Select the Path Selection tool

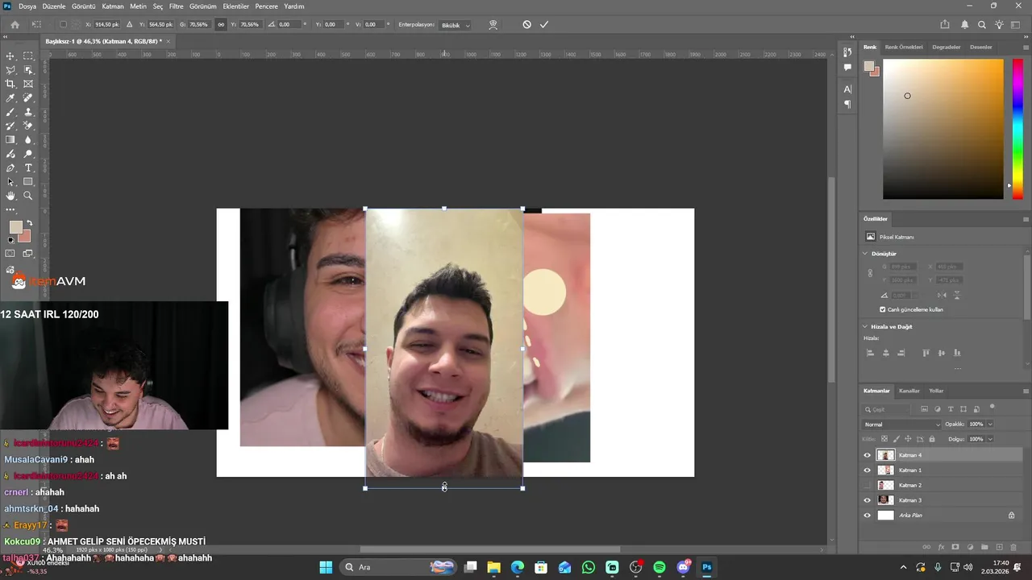(10, 182)
